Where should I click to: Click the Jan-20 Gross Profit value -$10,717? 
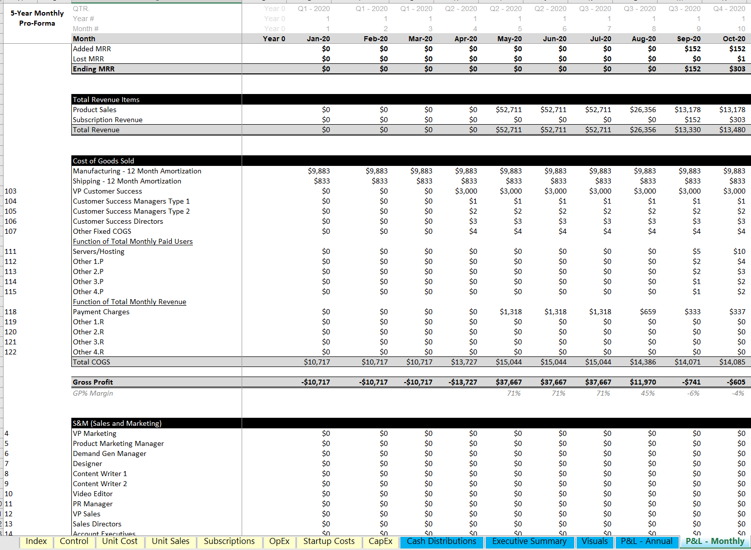(x=316, y=382)
